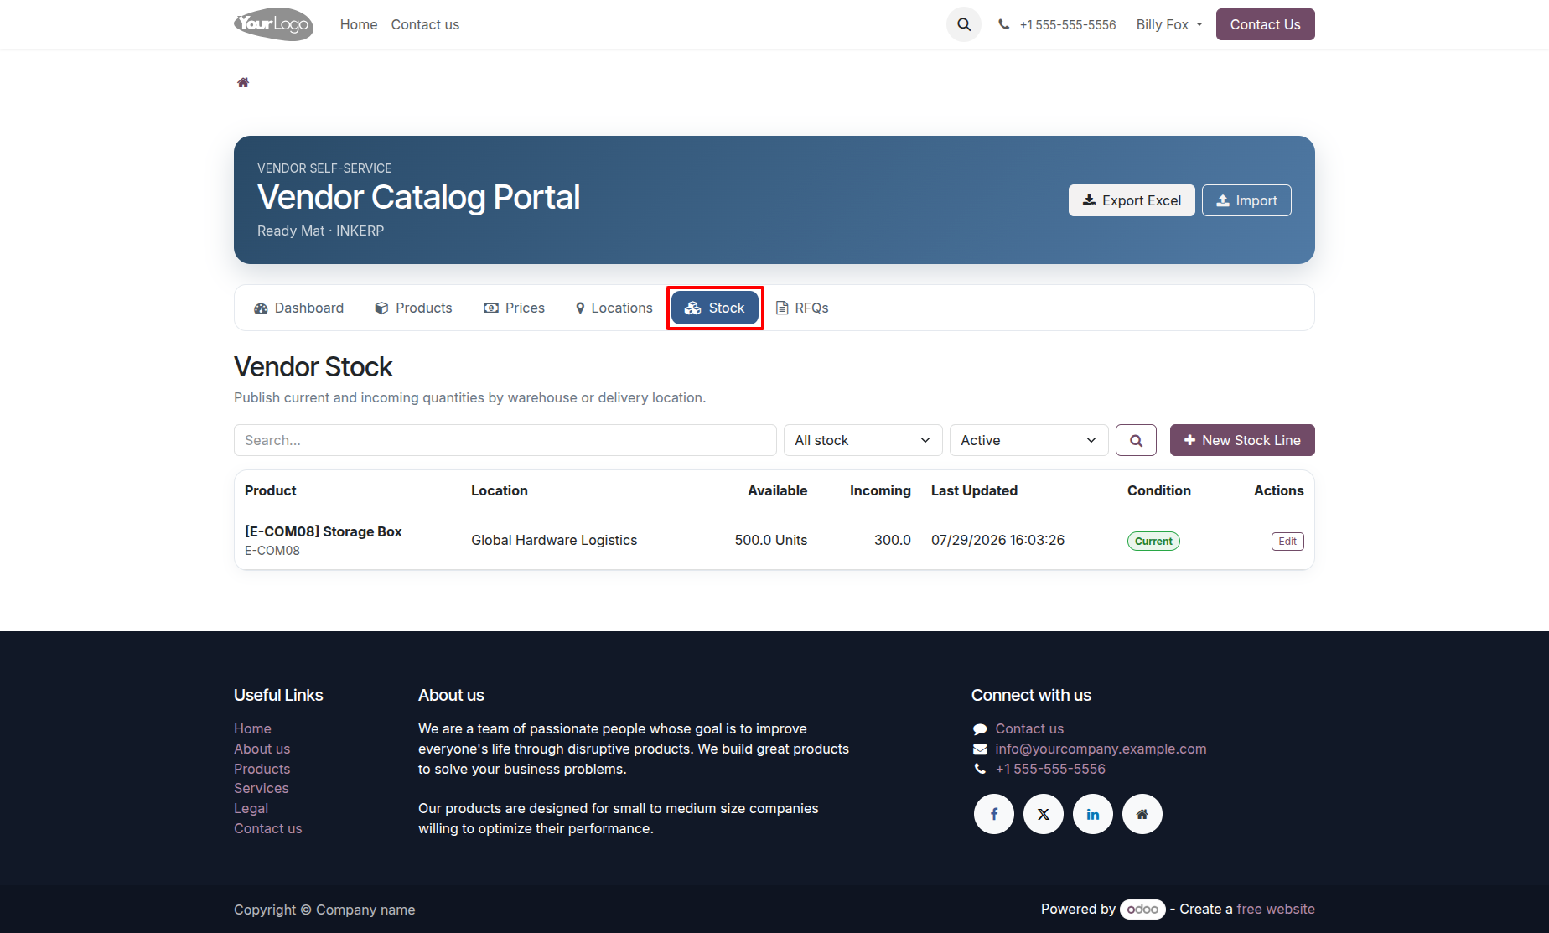
Task: Open the footer Services link
Action: click(261, 788)
